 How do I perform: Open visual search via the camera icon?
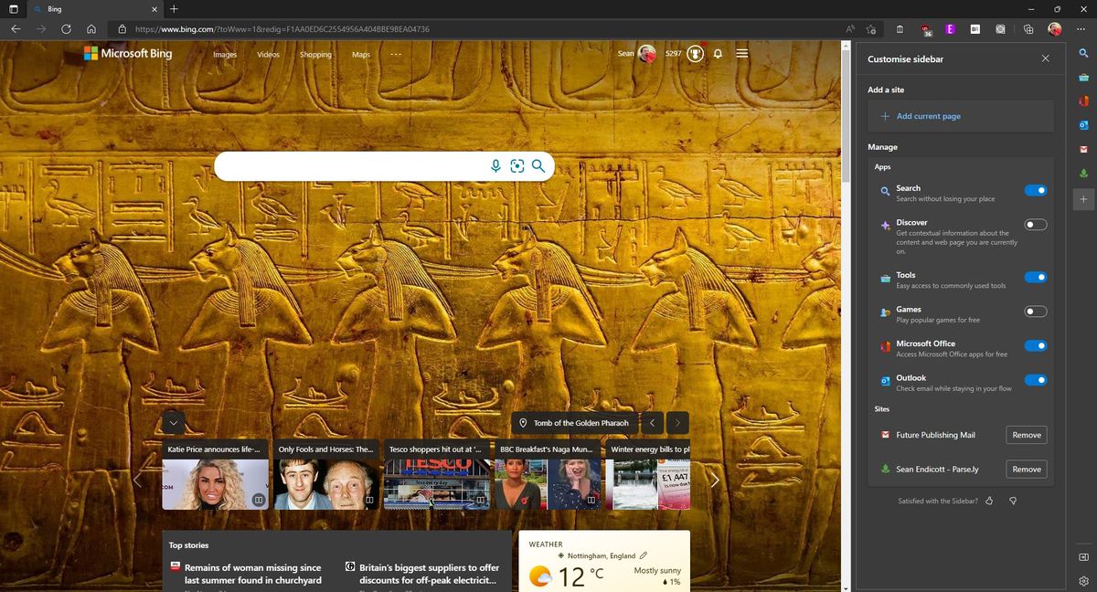pyautogui.click(x=517, y=166)
